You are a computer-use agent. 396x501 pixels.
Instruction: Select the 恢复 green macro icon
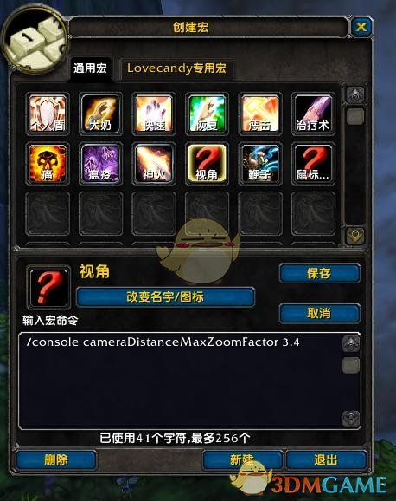(x=208, y=114)
